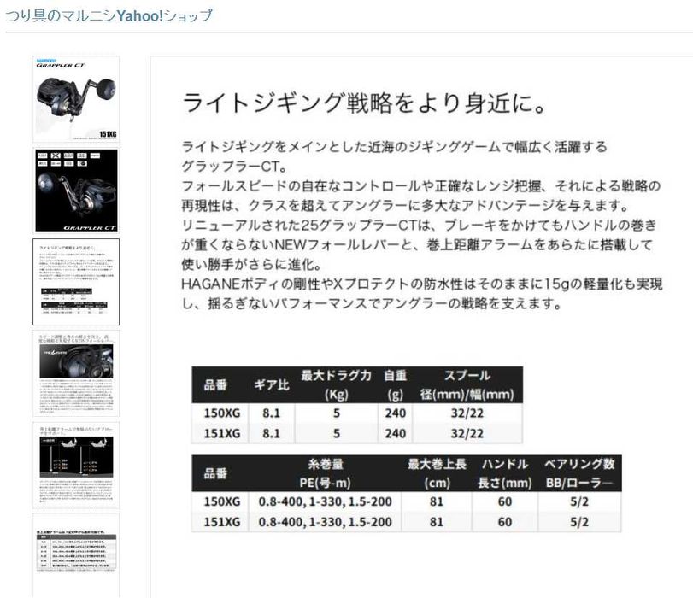Click the ライトジギング戦略をより身近に headline
Viewport: 693px width, 598px height.
click(x=365, y=103)
